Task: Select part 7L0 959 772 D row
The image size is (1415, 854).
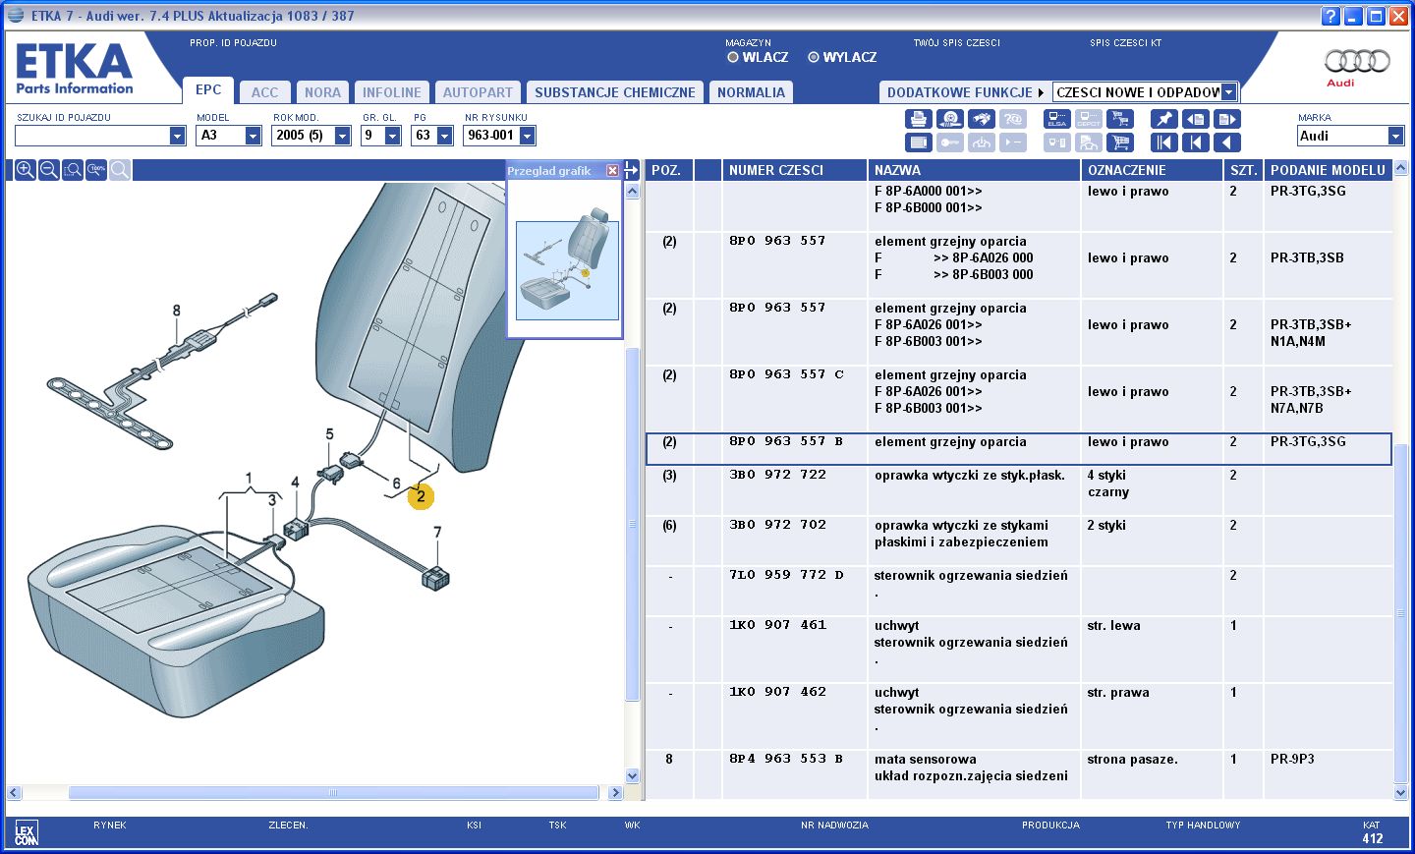Action: [x=1018, y=592]
